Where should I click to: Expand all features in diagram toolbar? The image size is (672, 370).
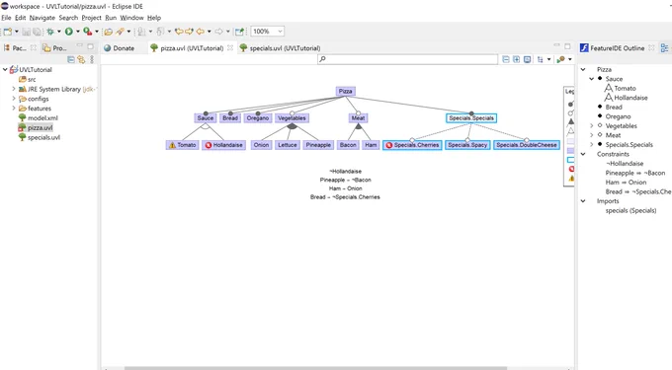[517, 59]
